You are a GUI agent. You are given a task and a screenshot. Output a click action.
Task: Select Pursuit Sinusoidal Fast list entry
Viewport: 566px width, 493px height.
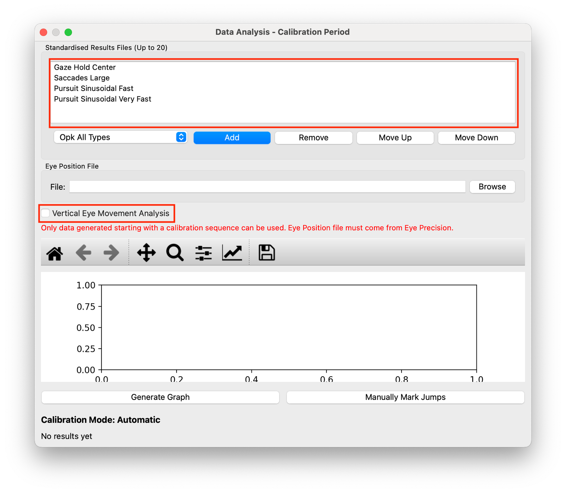coord(94,88)
